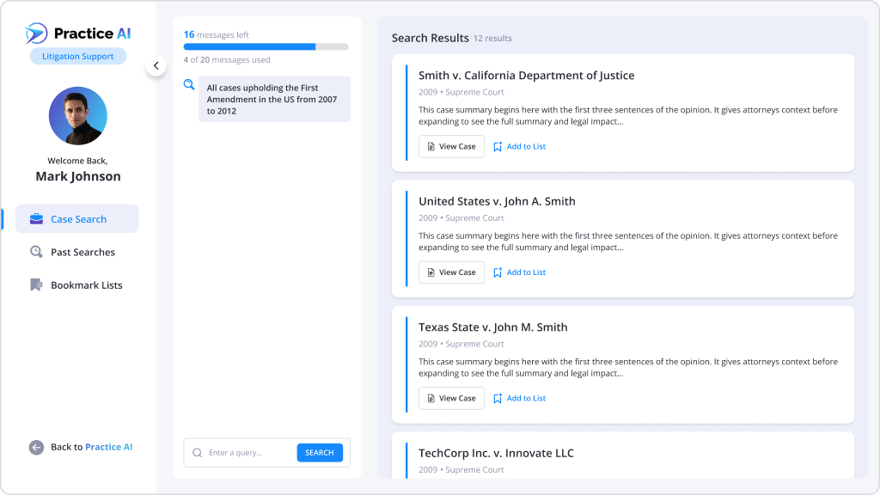Select the Case Search sidebar icon
880x495 pixels.
36,218
